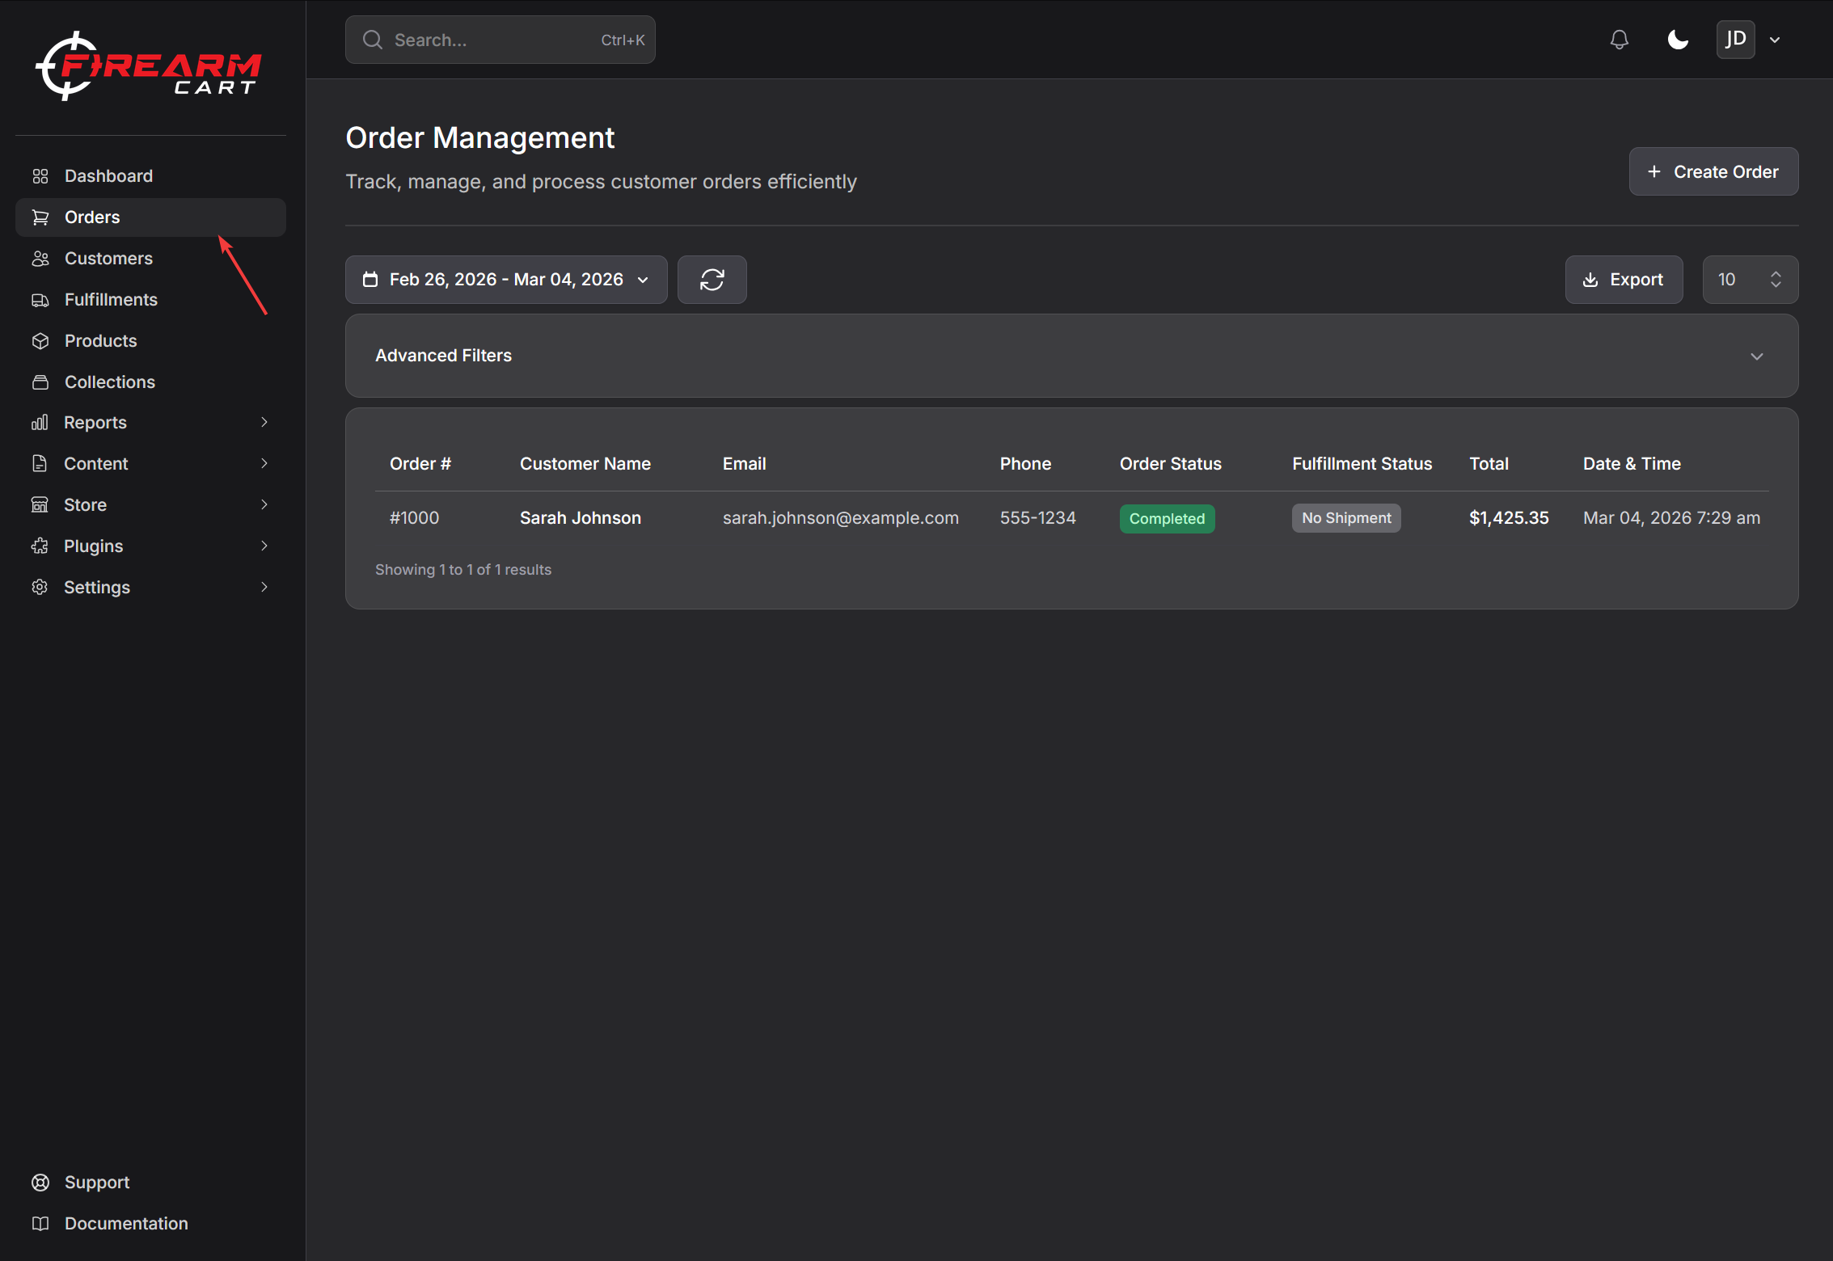Click the Advanced Filters chevron

[x=1756, y=356]
